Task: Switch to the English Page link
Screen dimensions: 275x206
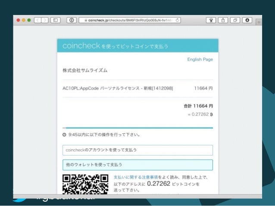Action: pos(200,59)
